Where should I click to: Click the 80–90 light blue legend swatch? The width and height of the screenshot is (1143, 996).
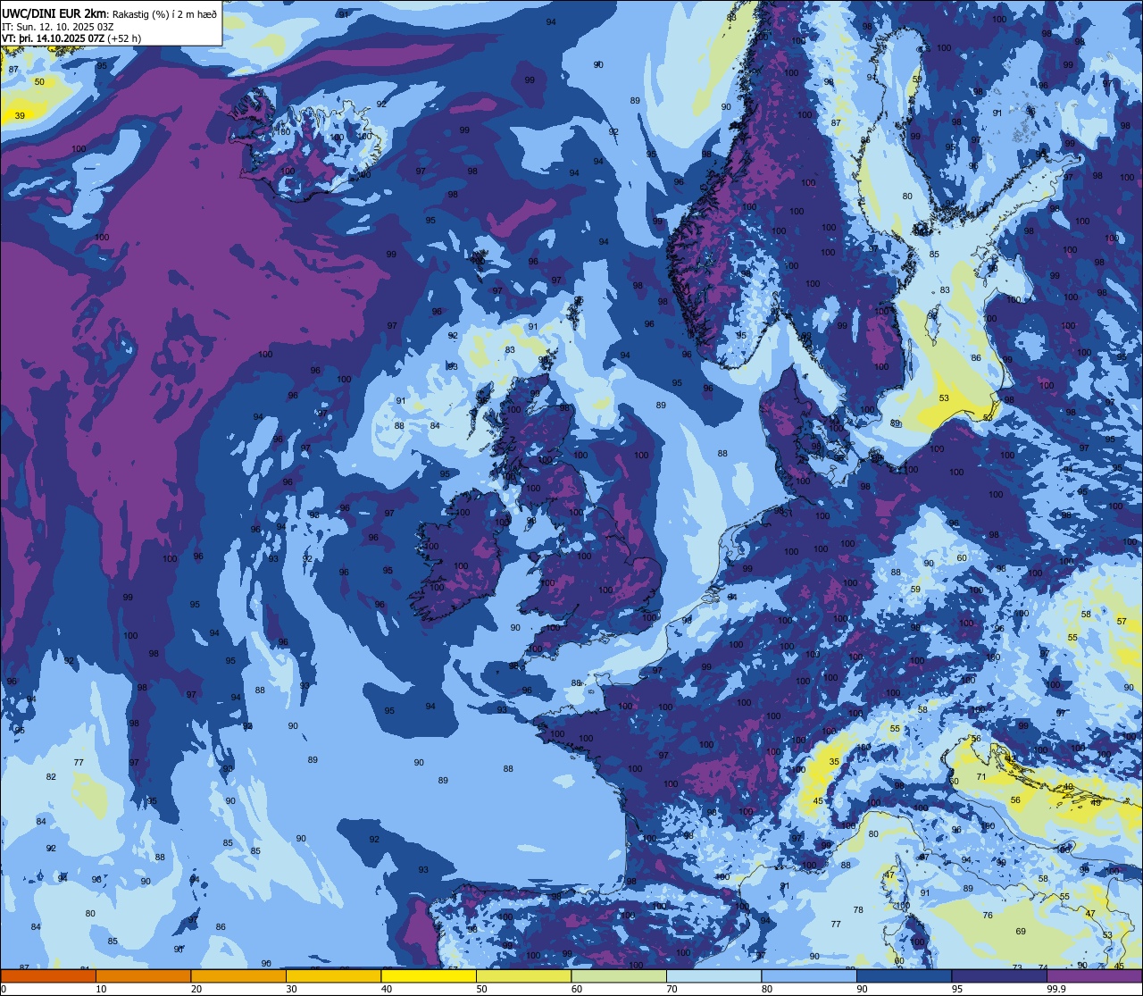pyautogui.click(x=809, y=975)
